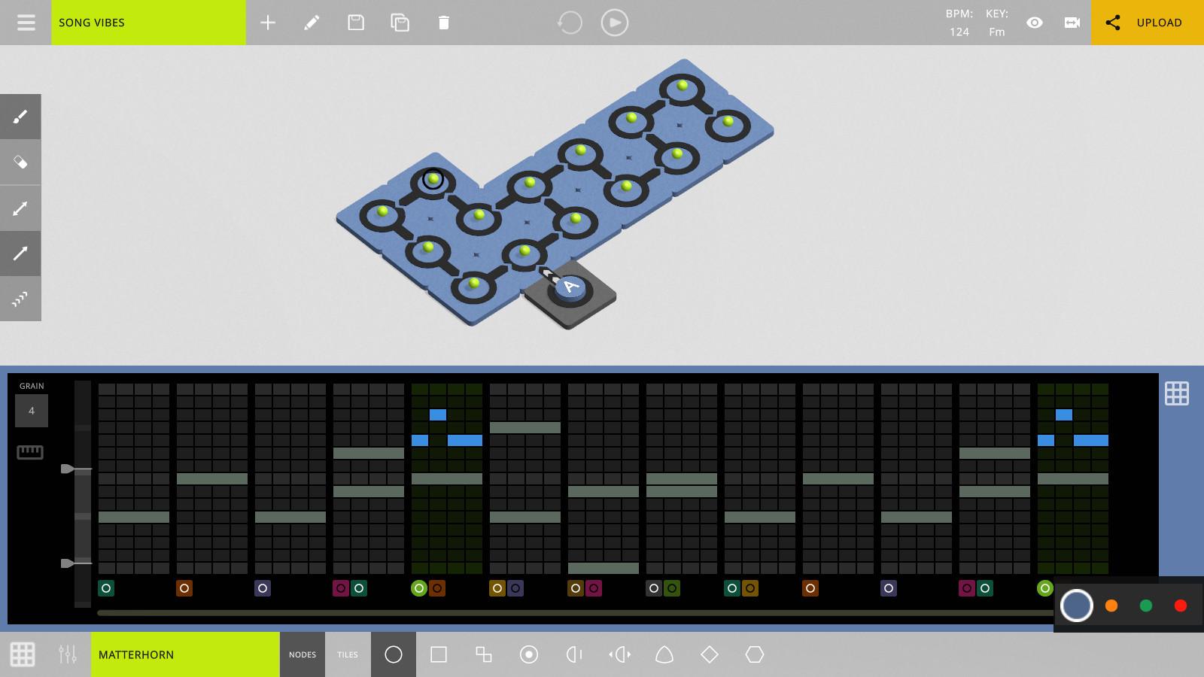Activate the single arrow connection tool

coord(20,253)
